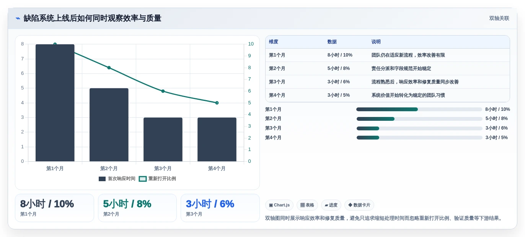Image resolution: width=525 pixels, height=237 pixels.
Task: Click the 3小时 / 6% data card
Action: 220,208
